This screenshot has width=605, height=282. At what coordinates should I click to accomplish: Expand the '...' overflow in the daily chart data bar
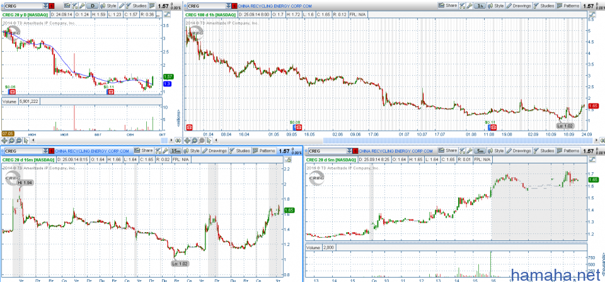coord(158,15)
